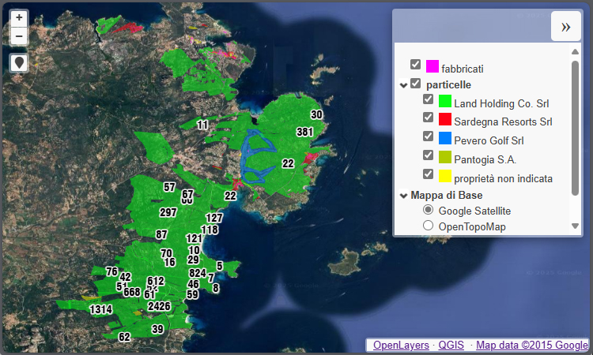Screen dimensions: 593x355
Task: Open the OpenLayers attribution link
Action: [401, 345]
